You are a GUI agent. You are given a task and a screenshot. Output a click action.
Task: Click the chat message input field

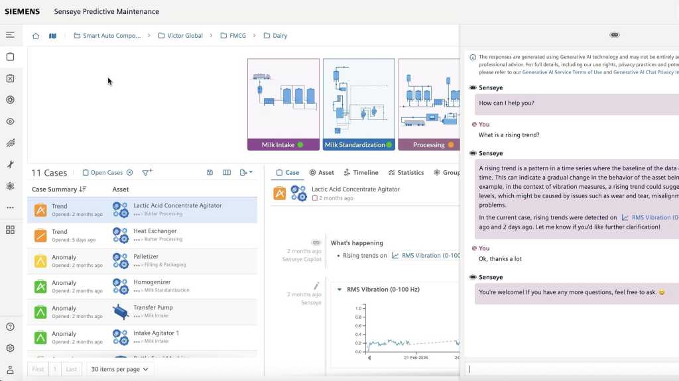point(572,369)
